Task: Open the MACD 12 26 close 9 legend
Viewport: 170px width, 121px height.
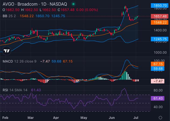Action: 20,61
